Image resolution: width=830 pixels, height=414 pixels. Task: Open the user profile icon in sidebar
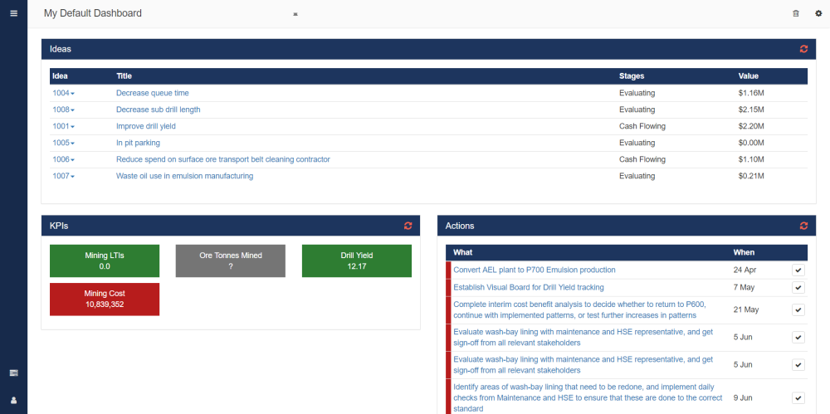click(14, 401)
